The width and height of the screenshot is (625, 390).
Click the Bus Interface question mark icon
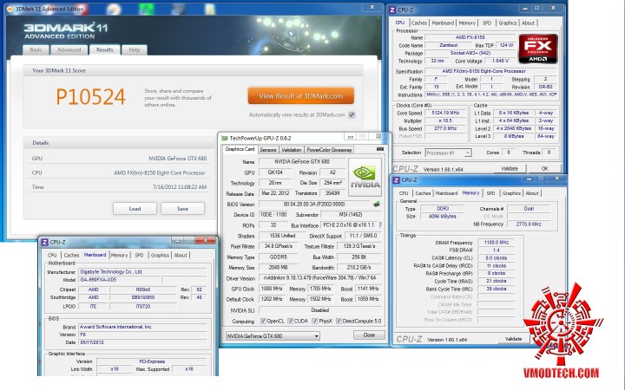[380, 224]
